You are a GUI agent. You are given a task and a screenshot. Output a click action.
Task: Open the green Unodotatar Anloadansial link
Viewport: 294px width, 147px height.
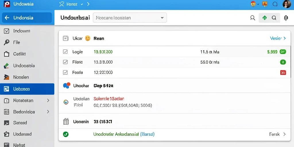[116, 134]
